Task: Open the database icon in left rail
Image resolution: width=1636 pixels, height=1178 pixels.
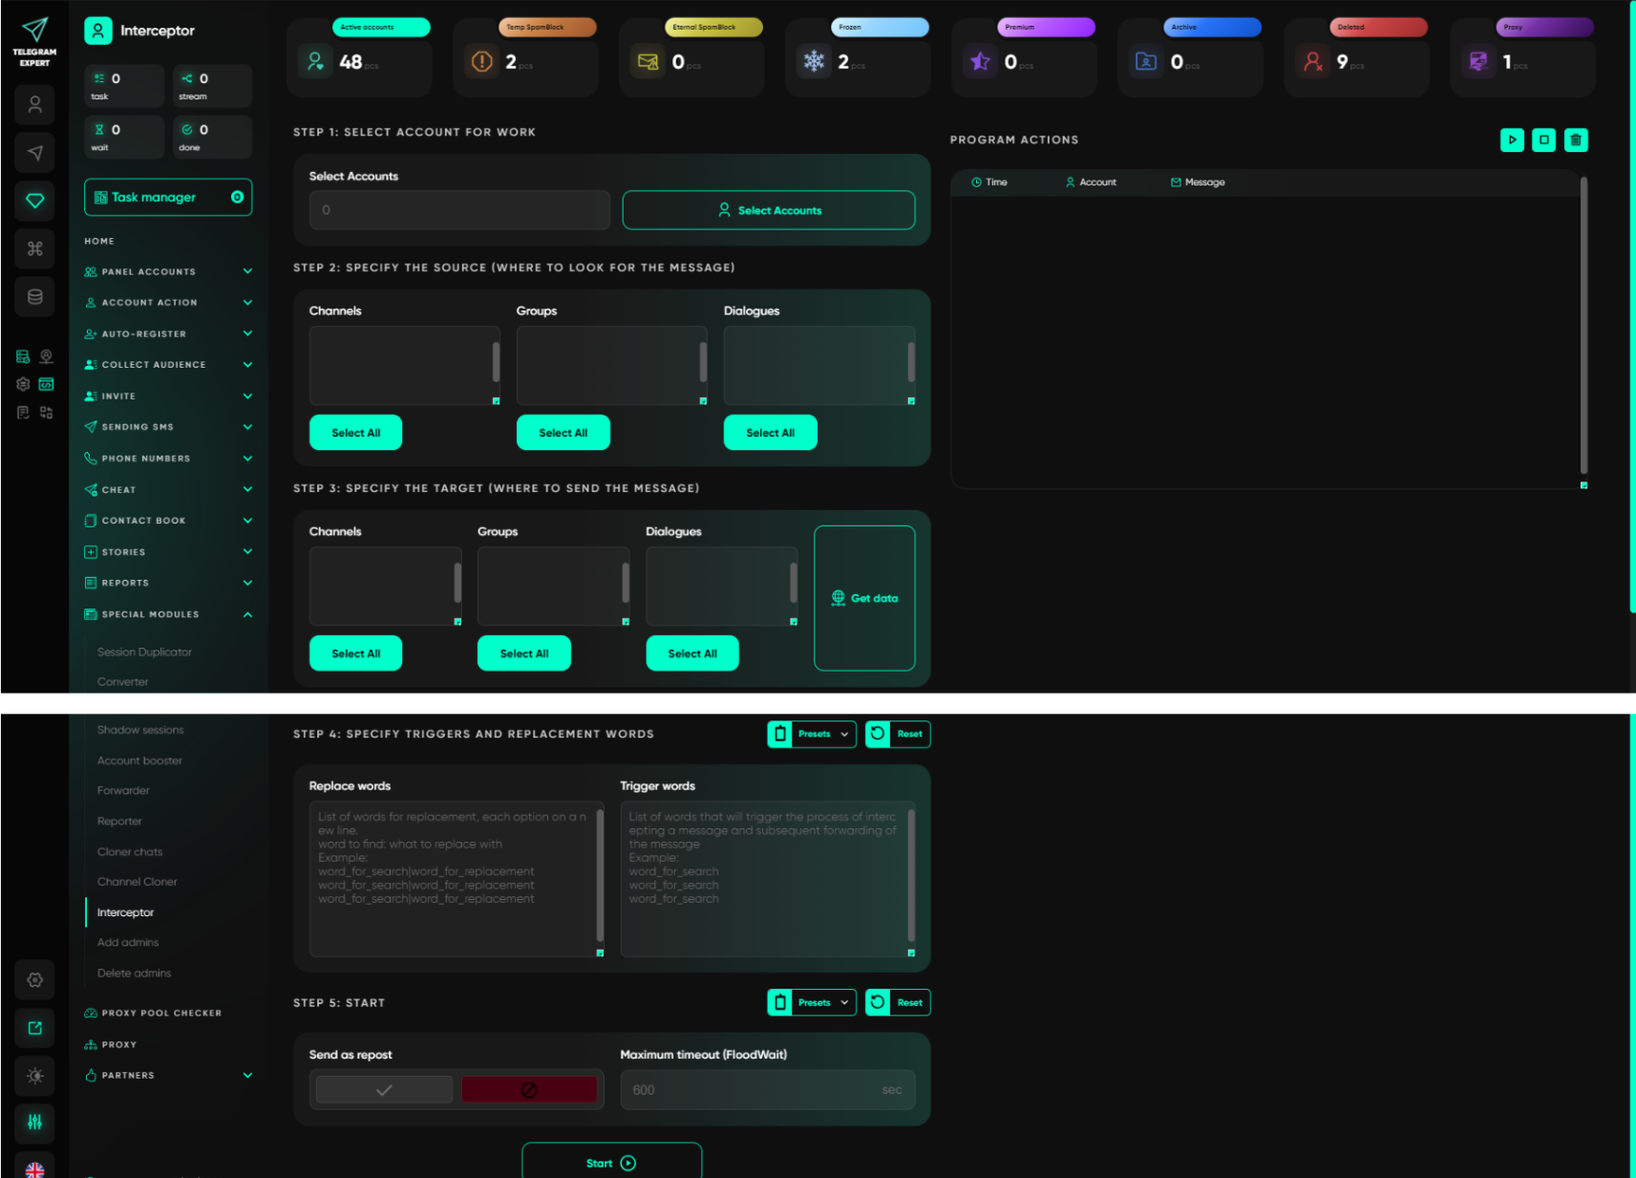Action: [x=35, y=297]
